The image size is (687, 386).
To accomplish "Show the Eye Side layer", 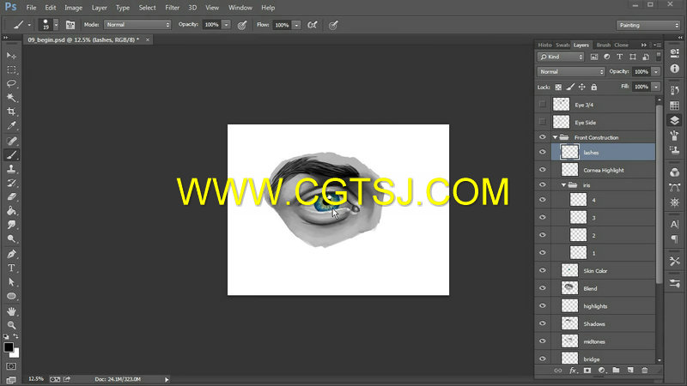I will pos(543,122).
